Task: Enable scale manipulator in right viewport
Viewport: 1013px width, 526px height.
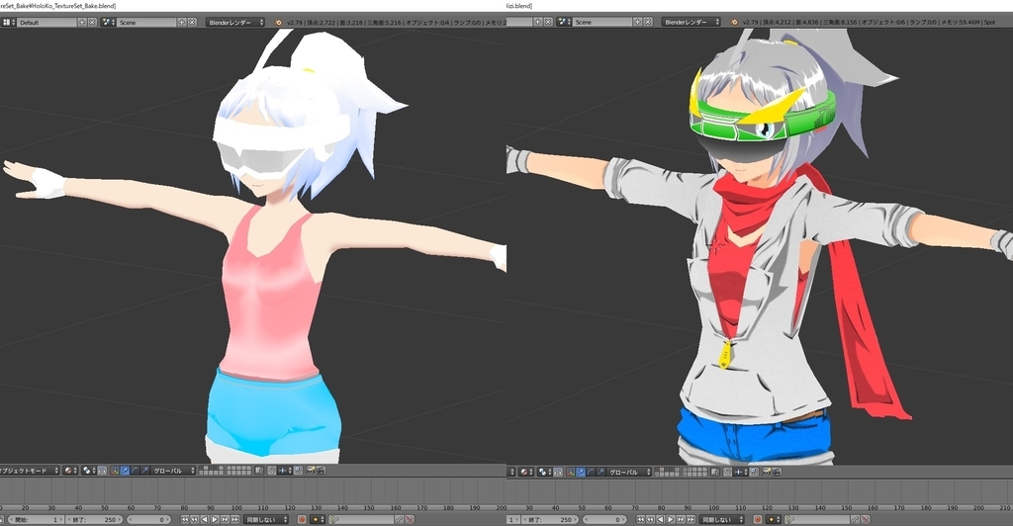Action: tap(600, 473)
